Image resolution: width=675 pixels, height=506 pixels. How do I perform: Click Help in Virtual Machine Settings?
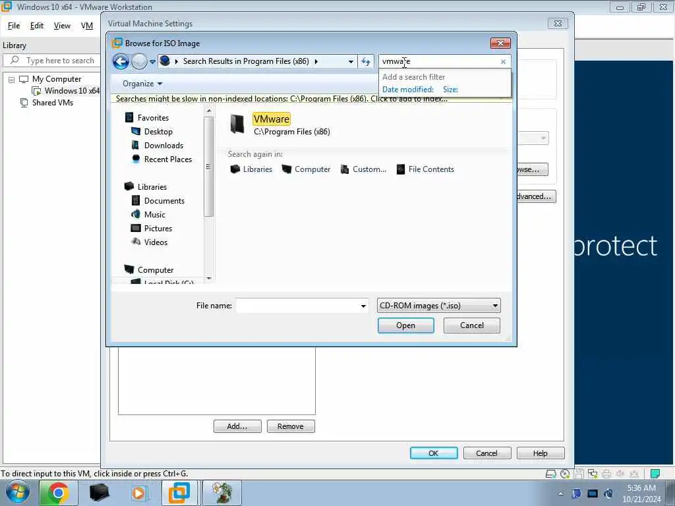(541, 453)
